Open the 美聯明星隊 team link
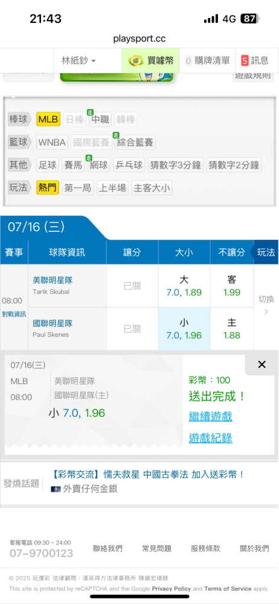The image size is (279, 604). pyautogui.click(x=53, y=280)
